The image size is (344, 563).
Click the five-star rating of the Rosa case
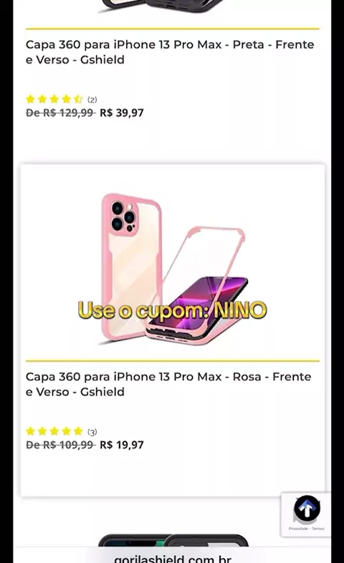coord(54,431)
